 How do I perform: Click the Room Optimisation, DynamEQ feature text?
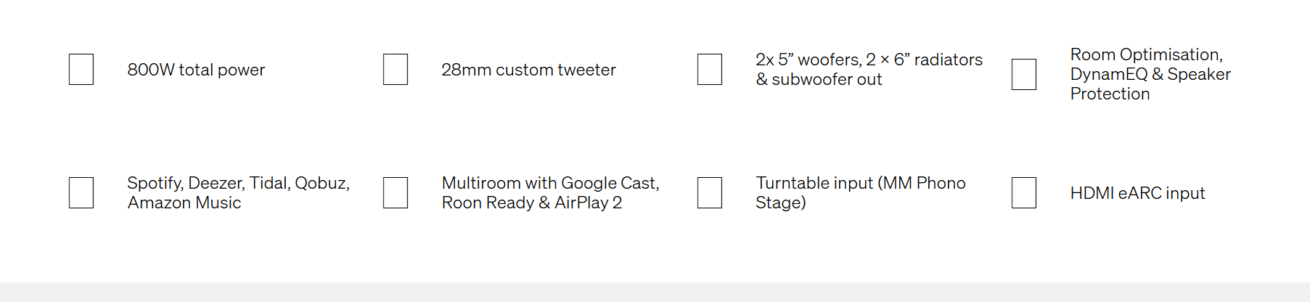point(1150,74)
